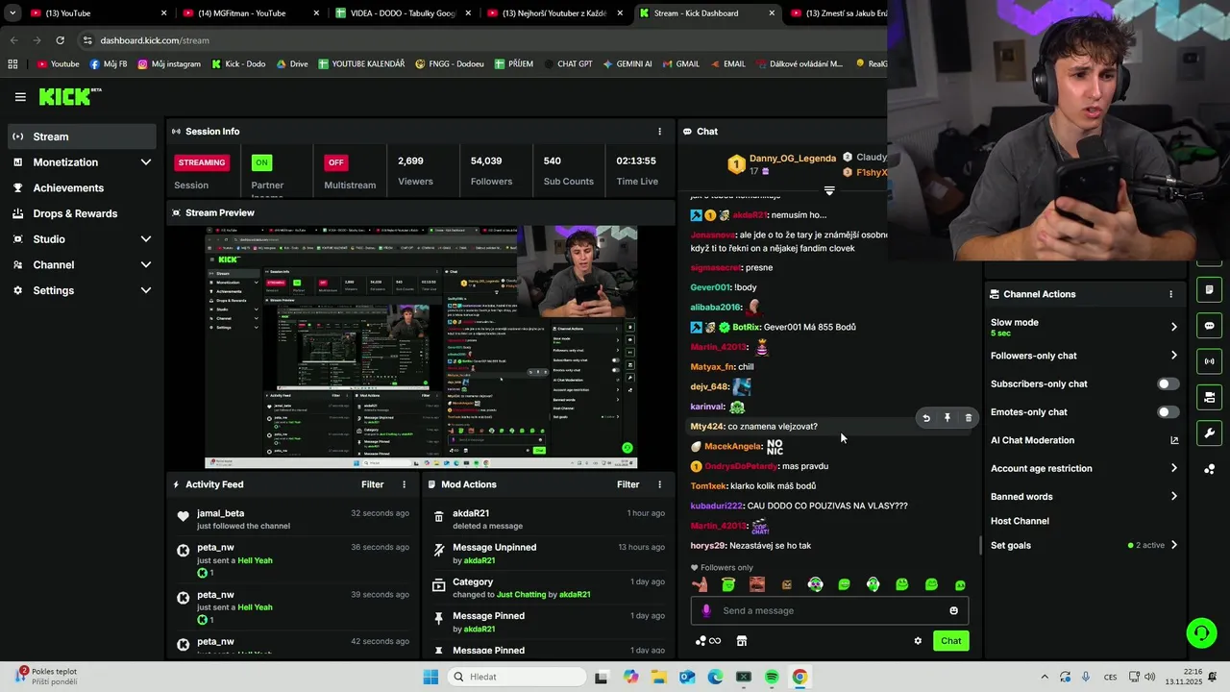Viewport: 1230px width, 692px height.
Task: Open Windows Start menu
Action: (x=430, y=677)
